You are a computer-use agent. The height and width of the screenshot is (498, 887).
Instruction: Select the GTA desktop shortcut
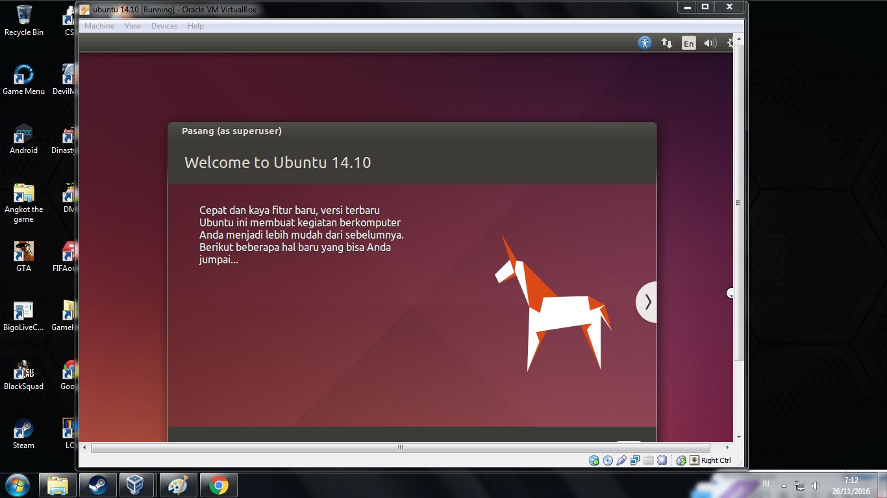point(24,256)
